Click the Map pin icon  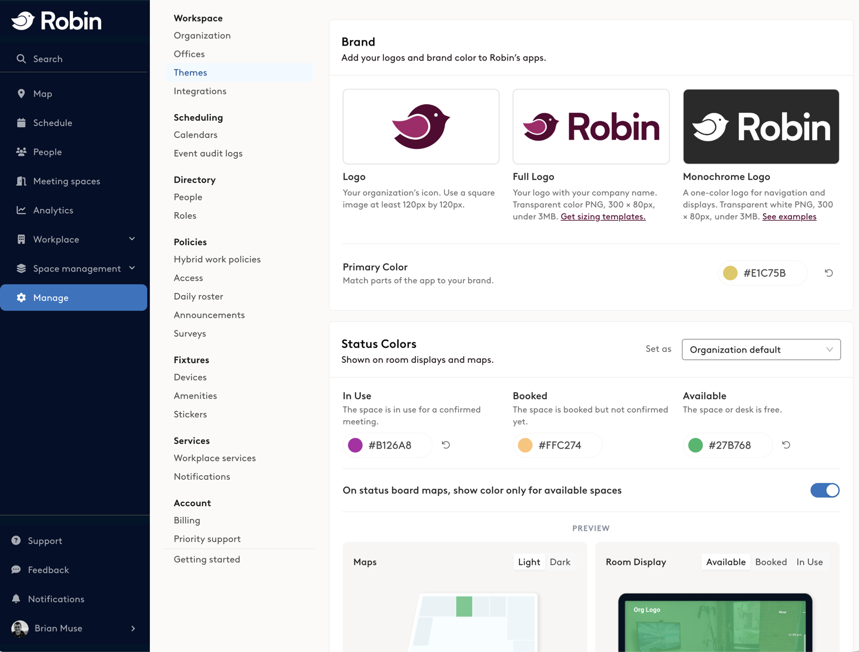pyautogui.click(x=21, y=93)
